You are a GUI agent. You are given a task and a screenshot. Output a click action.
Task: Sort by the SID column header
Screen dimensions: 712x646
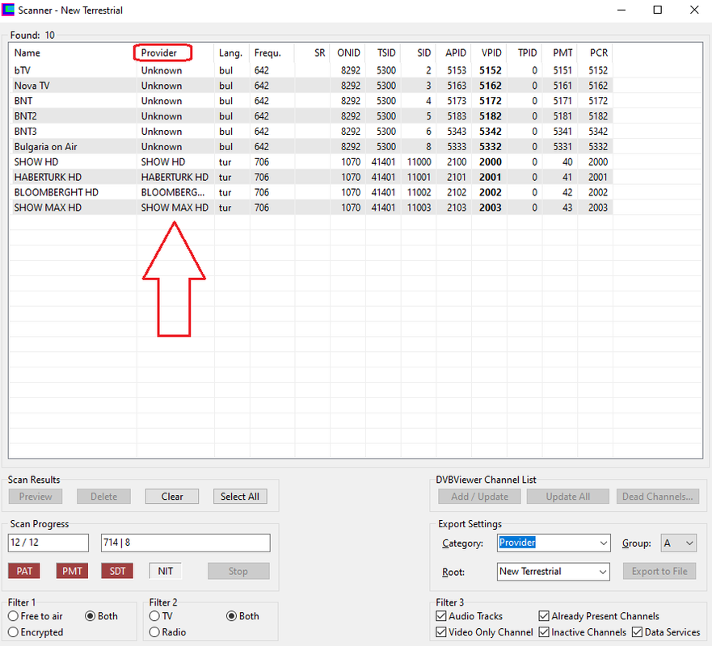[x=419, y=53]
